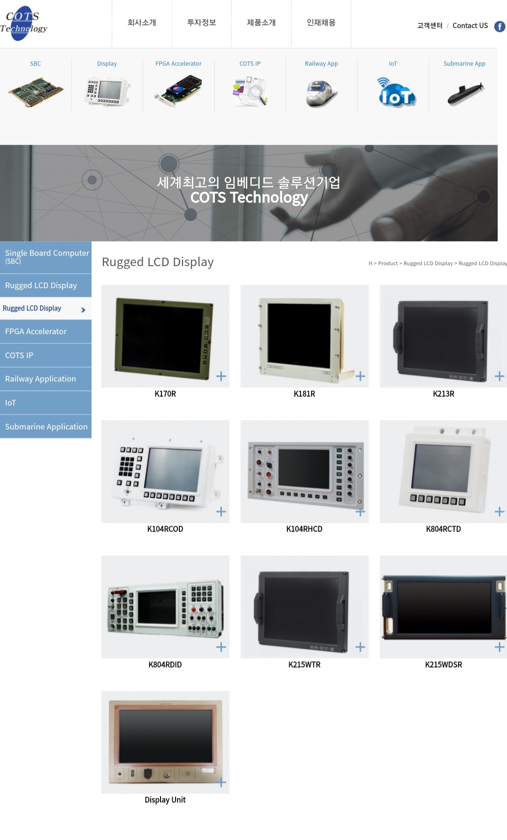Screen dimensions: 507x840
Task: Select the Rugged LCD Display sub-item
Action: pyautogui.click(x=46, y=308)
